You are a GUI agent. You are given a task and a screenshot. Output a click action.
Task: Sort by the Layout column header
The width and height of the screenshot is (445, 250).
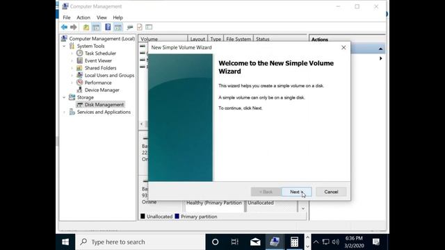(x=197, y=39)
